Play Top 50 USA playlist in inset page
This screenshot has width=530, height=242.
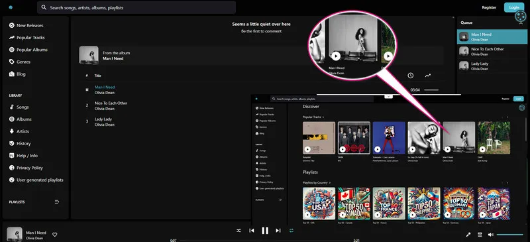307,215
